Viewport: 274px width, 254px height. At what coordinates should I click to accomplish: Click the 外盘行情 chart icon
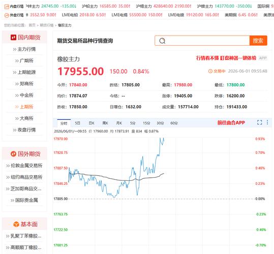click(x=7, y=15)
